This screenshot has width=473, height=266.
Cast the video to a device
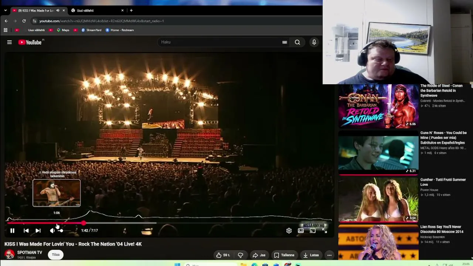[x=313, y=231]
